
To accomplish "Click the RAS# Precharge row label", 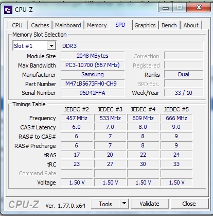I will click(35, 146).
